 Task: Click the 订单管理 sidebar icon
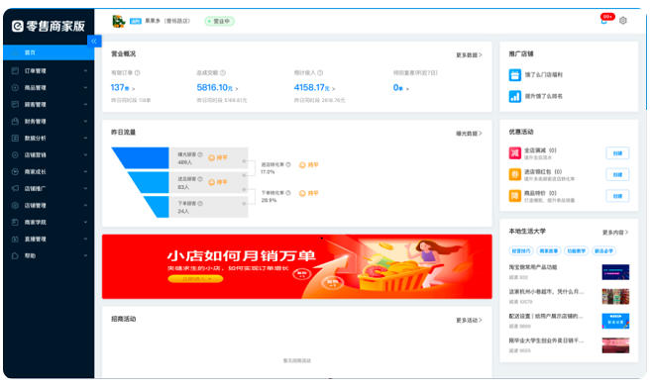pyautogui.click(x=15, y=71)
